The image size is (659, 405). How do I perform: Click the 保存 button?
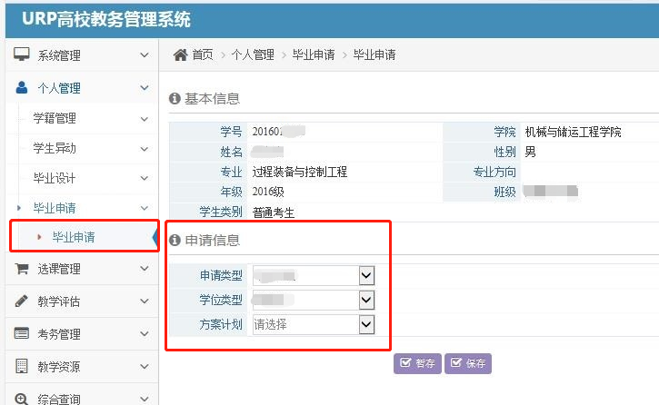pyautogui.click(x=467, y=364)
